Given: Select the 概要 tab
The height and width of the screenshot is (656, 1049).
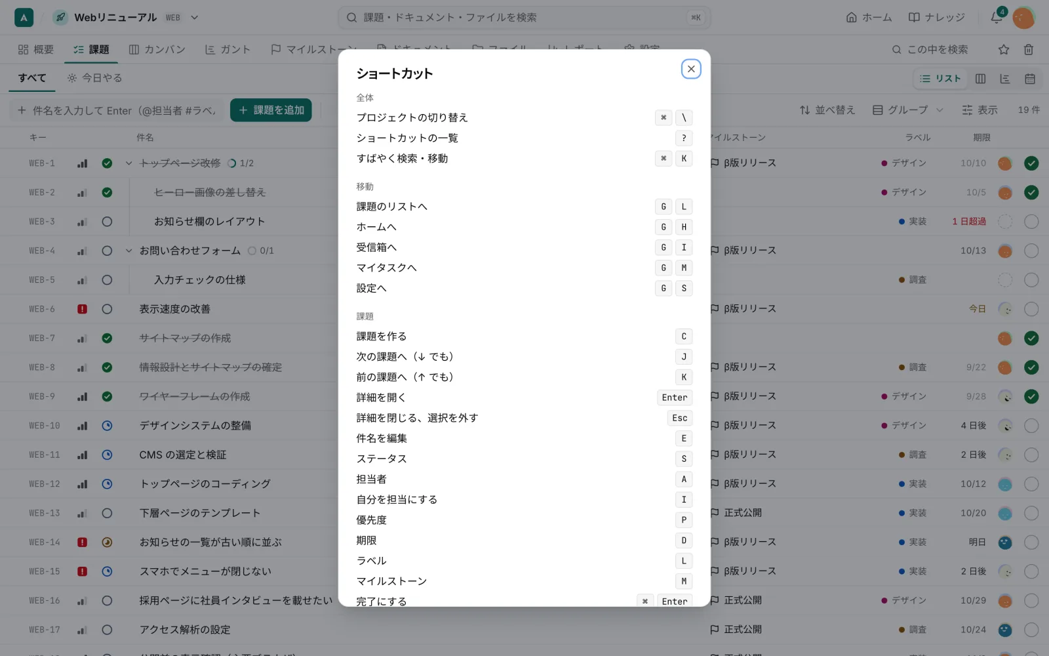Looking at the screenshot, I should point(36,49).
